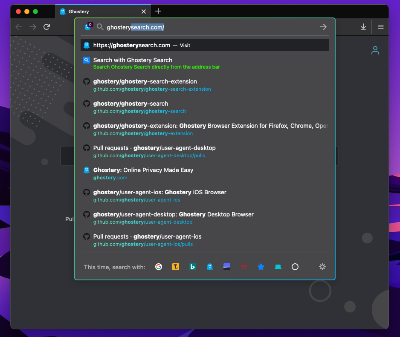Click the go arrow in address bar

click(x=323, y=27)
